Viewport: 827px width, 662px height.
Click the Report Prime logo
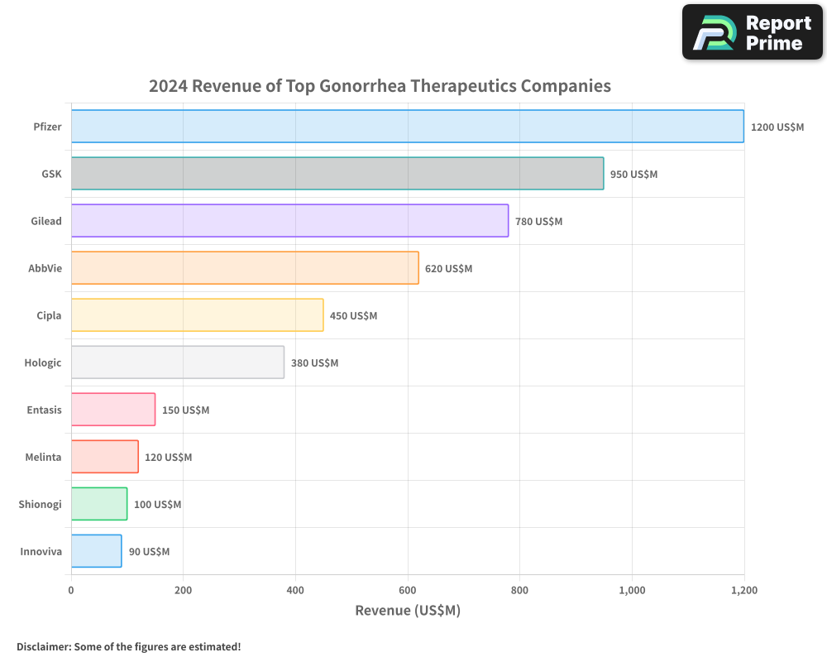point(751,31)
